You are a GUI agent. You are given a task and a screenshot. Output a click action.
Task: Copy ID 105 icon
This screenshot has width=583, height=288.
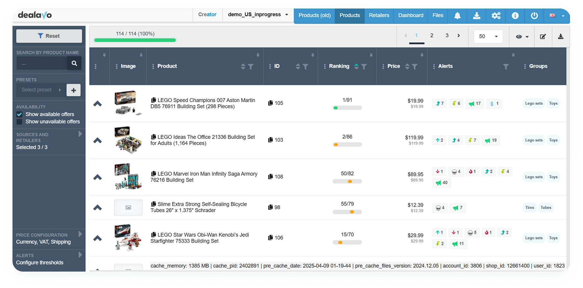tap(270, 103)
